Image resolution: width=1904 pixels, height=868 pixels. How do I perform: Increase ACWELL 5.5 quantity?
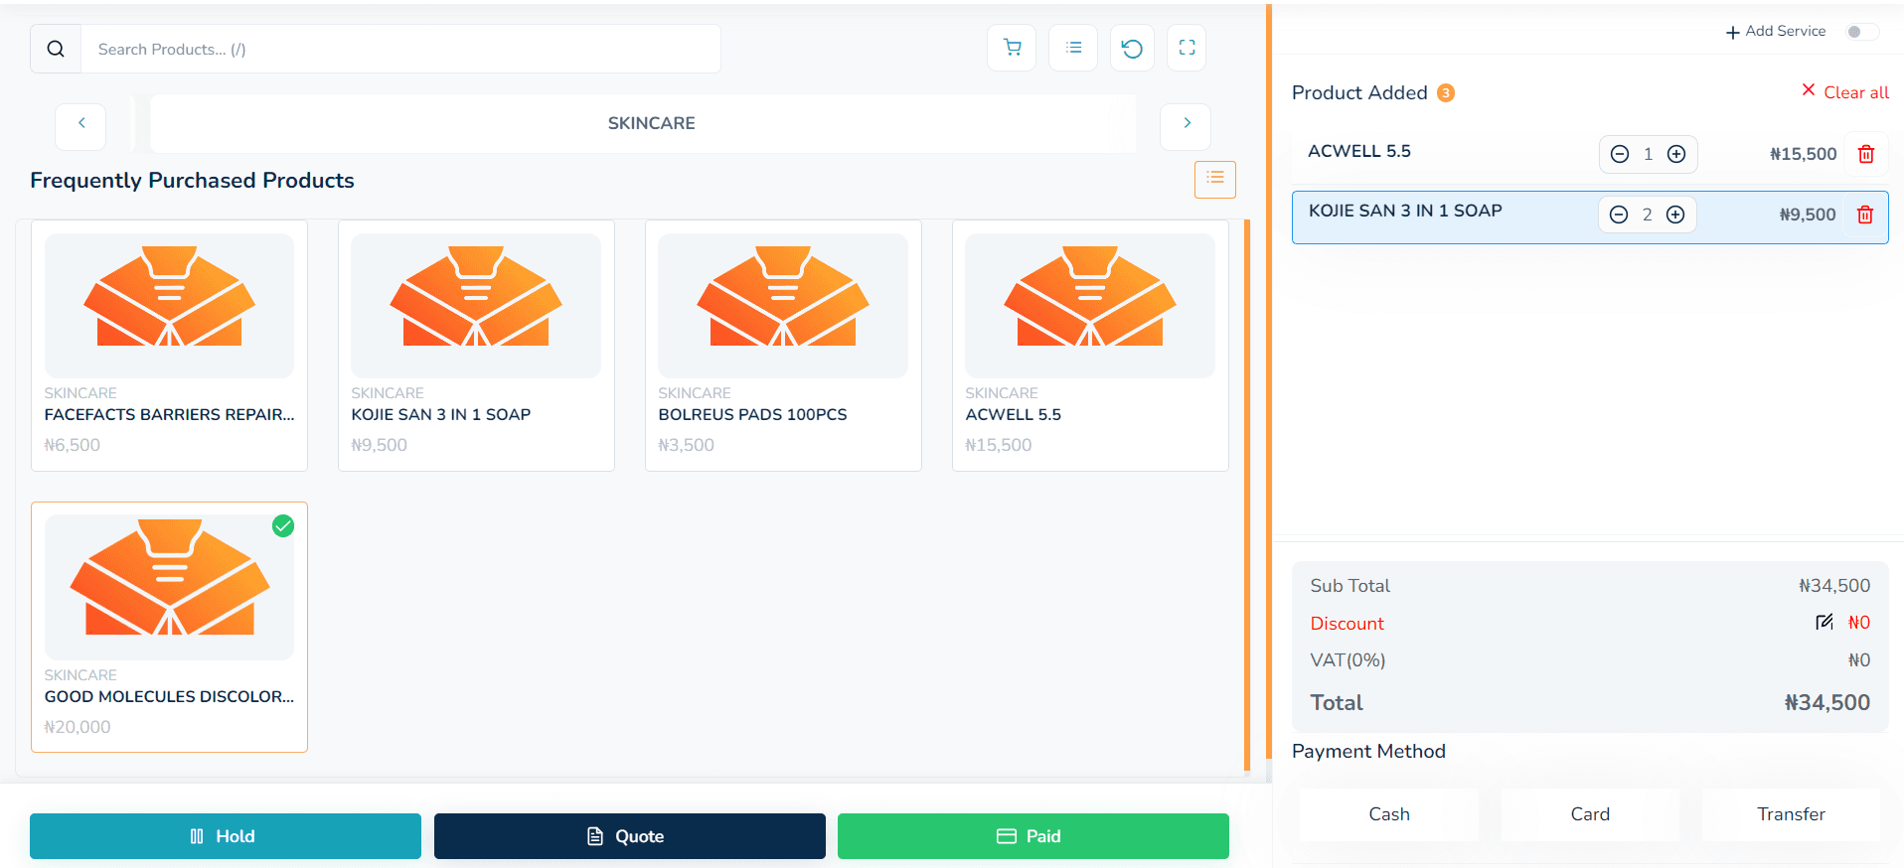click(1676, 154)
